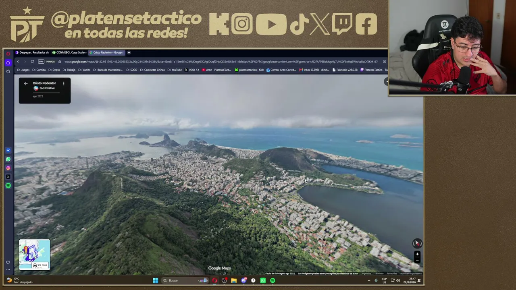Open the Paletools v26.0.28 bookmark
516x290 pixels.
click(x=345, y=70)
